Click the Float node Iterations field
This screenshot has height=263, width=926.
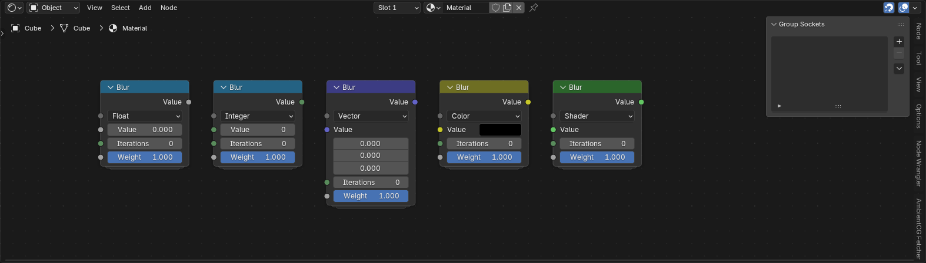click(145, 144)
